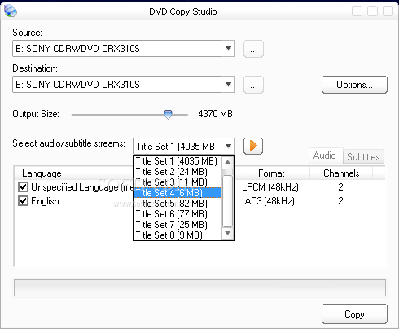Click the AC3 (48kHz) format cell
Screen dimensions: 399x329
click(270, 201)
